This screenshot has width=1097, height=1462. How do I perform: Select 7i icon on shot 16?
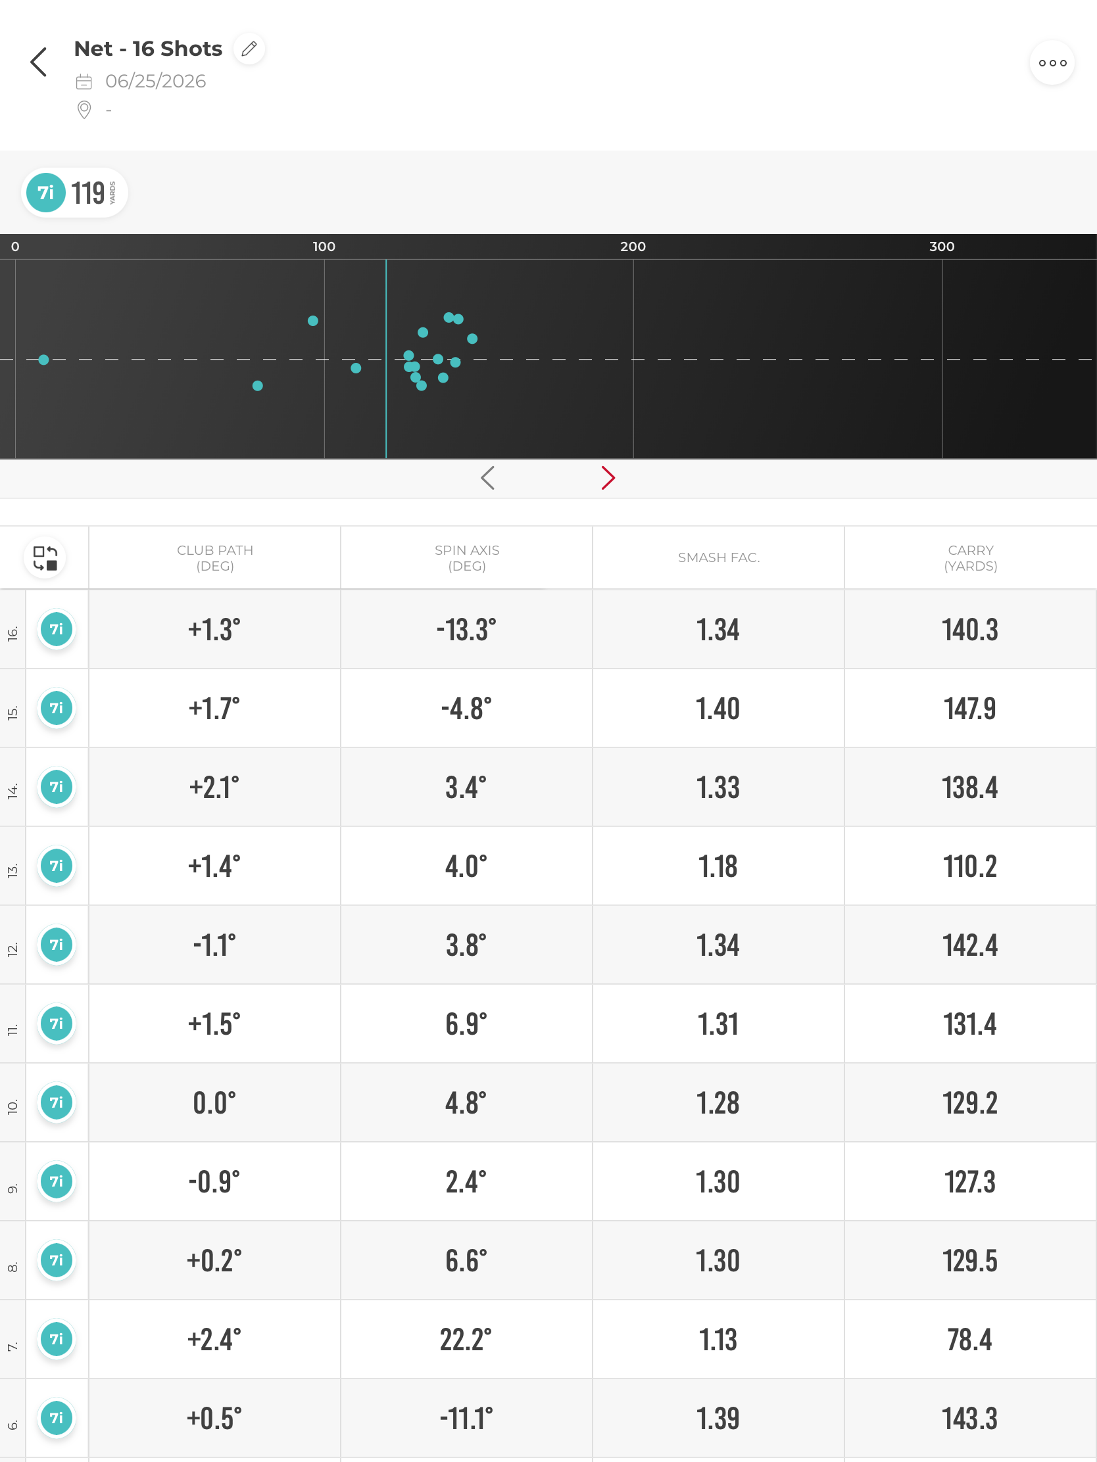[x=57, y=629]
